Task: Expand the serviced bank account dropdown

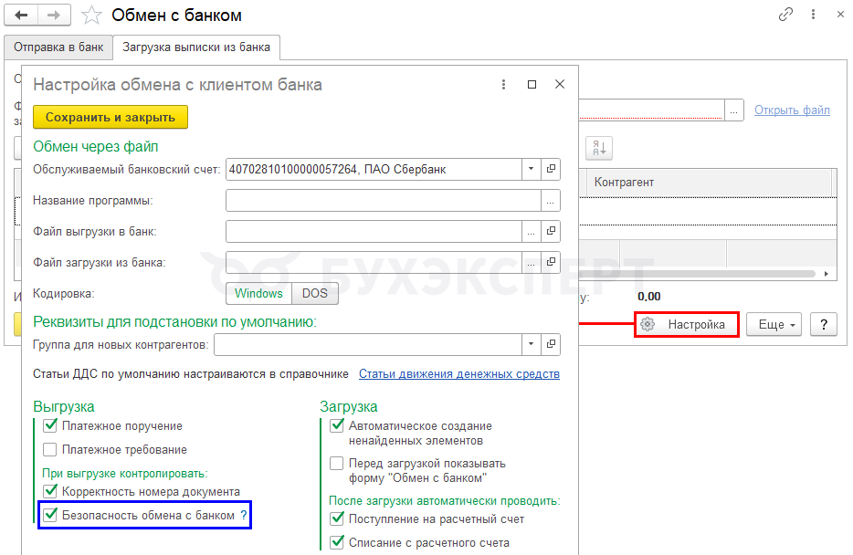Action: (x=532, y=170)
